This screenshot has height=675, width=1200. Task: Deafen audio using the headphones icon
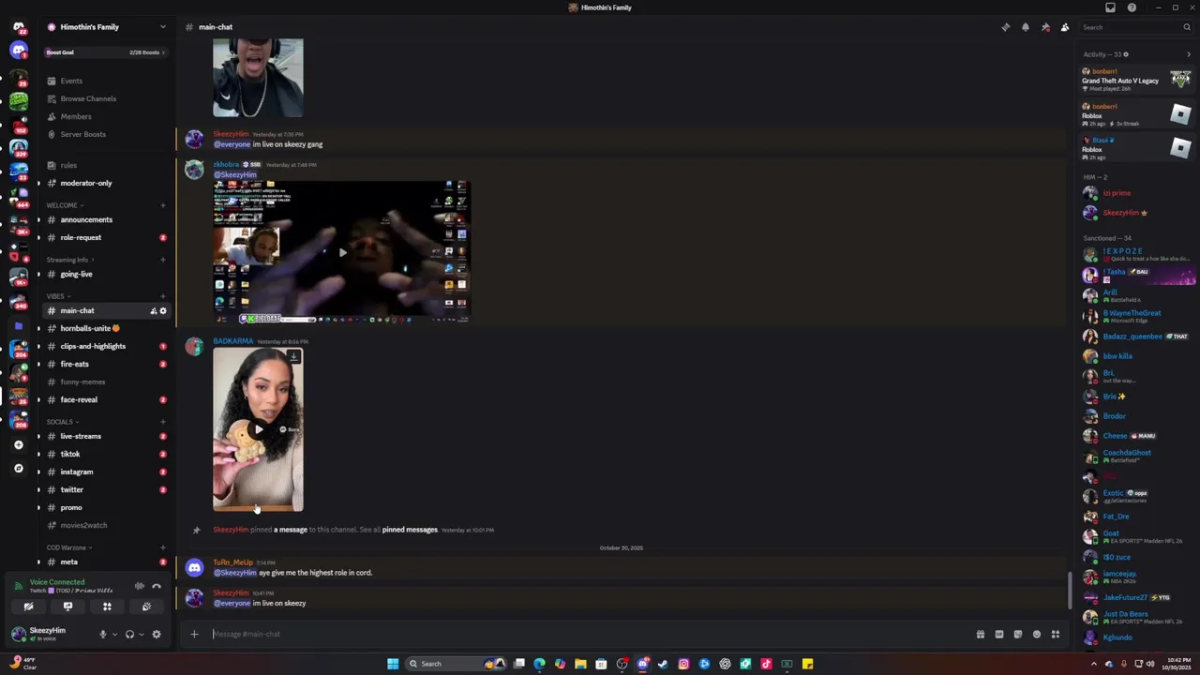[129, 635]
